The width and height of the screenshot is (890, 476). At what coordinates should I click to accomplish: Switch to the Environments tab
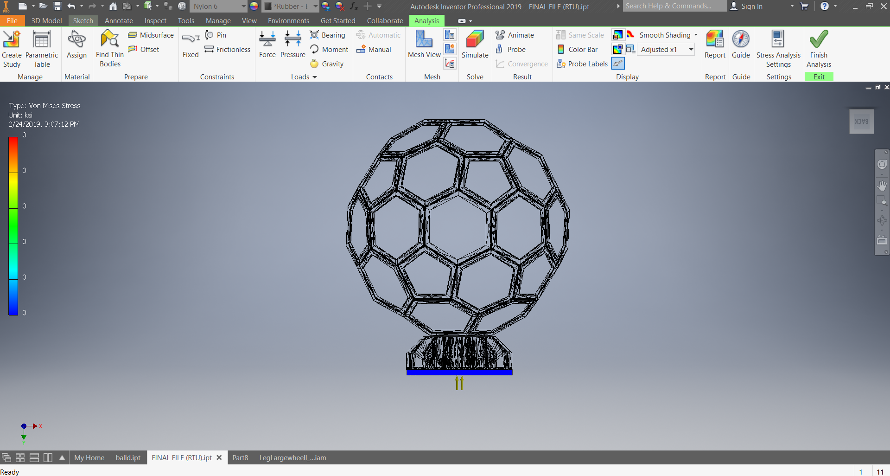point(288,20)
